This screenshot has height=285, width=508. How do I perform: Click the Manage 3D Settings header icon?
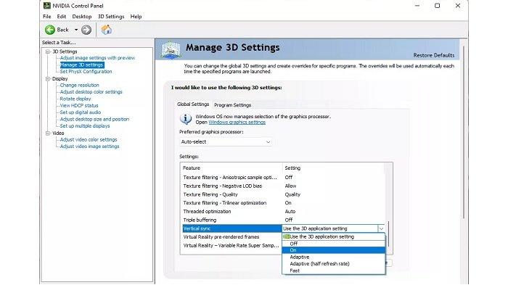[x=171, y=50]
